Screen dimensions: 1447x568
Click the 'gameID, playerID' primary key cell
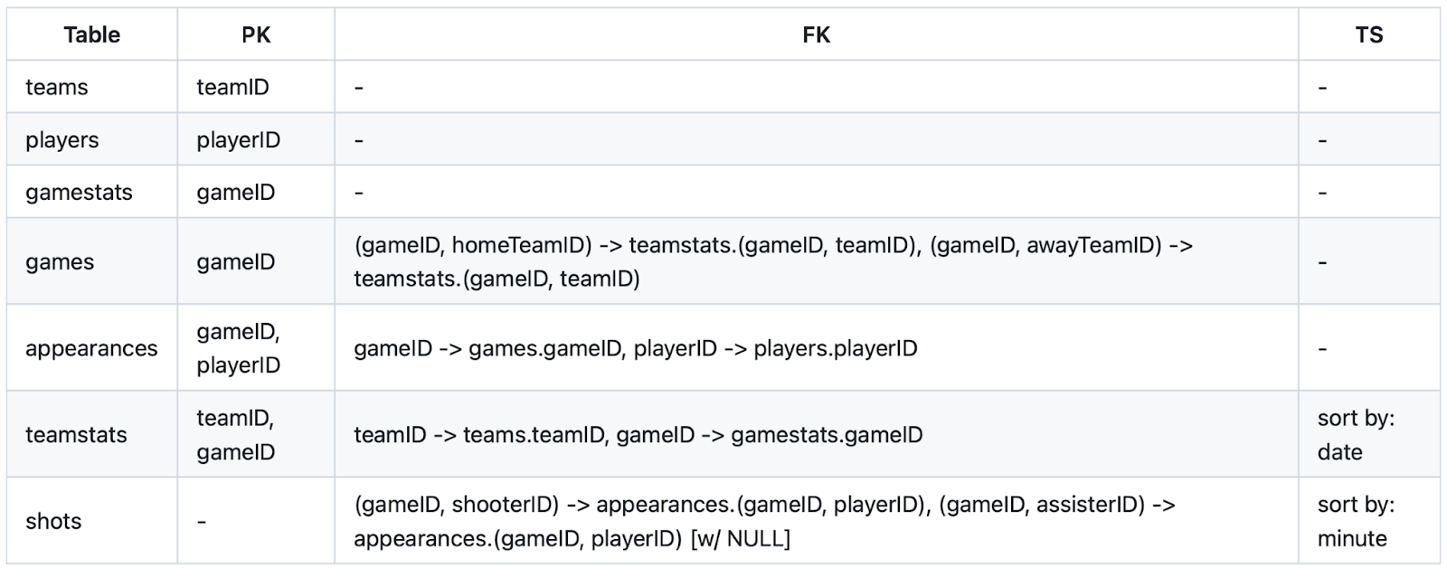[x=239, y=348]
